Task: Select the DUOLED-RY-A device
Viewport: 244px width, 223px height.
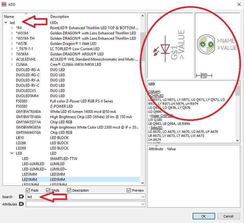Action: 28,80
